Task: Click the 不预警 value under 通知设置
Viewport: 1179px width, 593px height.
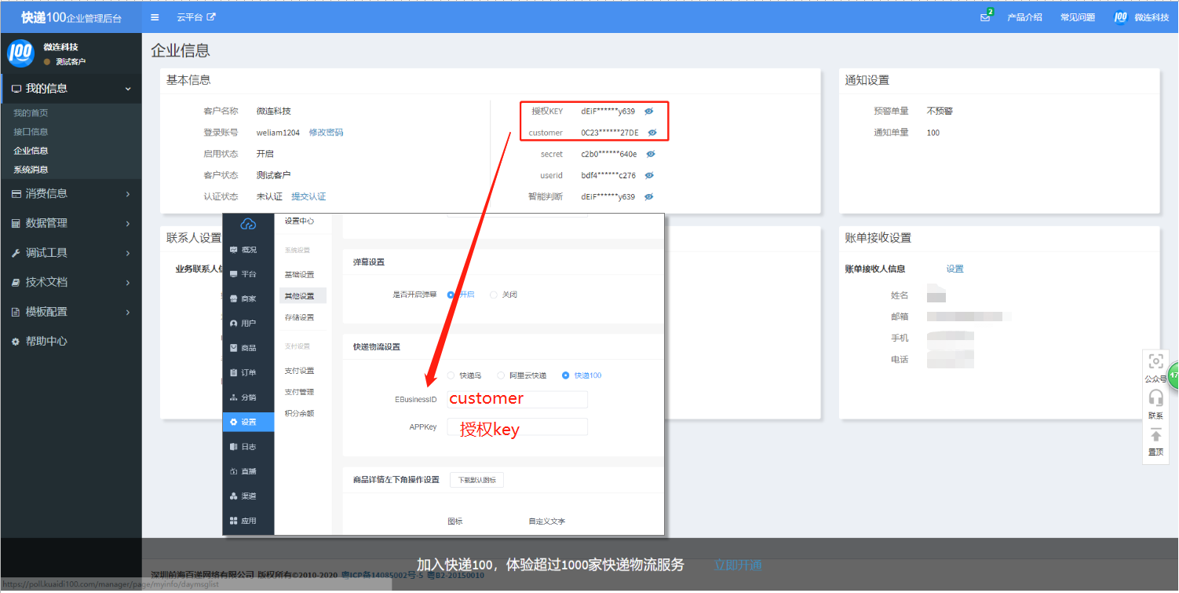Action: pos(940,112)
